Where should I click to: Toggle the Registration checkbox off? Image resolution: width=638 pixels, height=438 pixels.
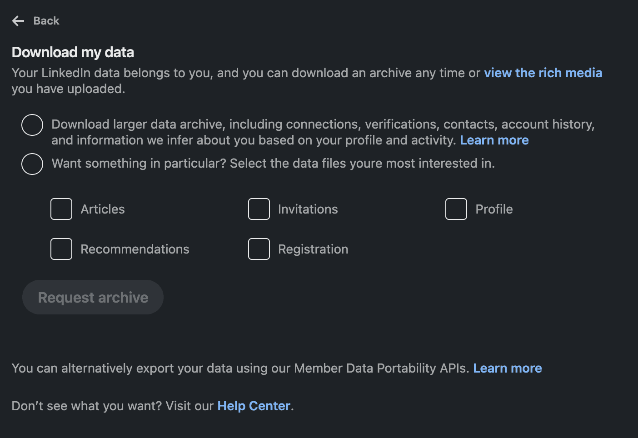(259, 249)
